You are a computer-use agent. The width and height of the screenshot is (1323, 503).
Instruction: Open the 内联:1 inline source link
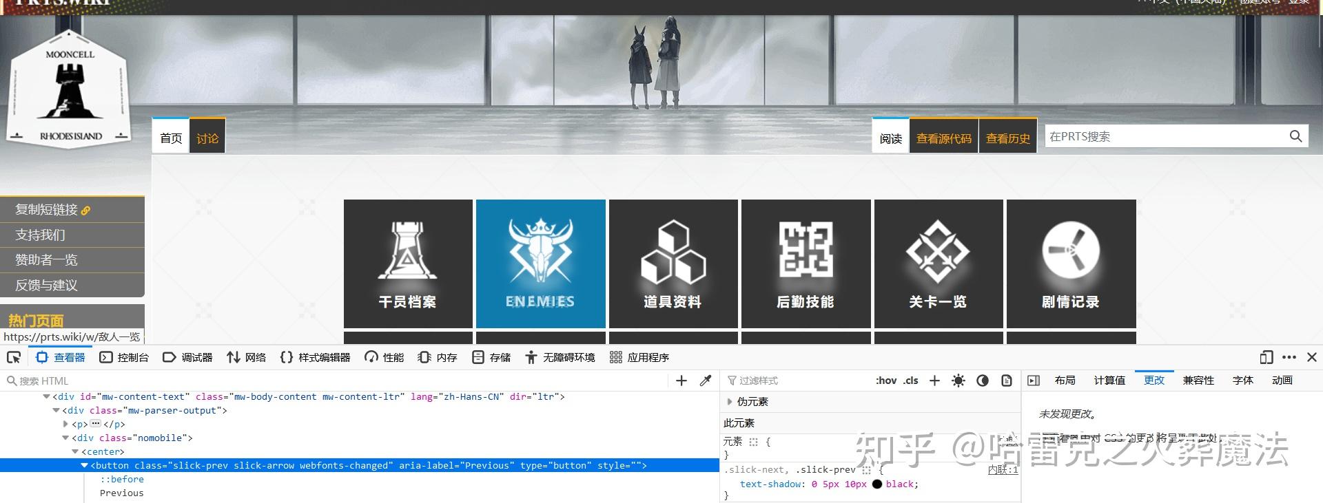pos(1003,470)
